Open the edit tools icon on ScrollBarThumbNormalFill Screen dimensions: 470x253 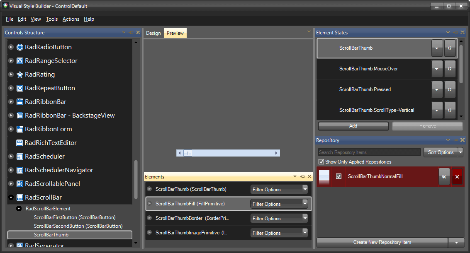coord(444,177)
